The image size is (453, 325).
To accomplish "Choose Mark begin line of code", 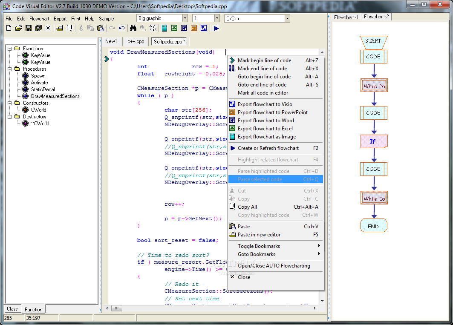I will (x=276, y=60).
